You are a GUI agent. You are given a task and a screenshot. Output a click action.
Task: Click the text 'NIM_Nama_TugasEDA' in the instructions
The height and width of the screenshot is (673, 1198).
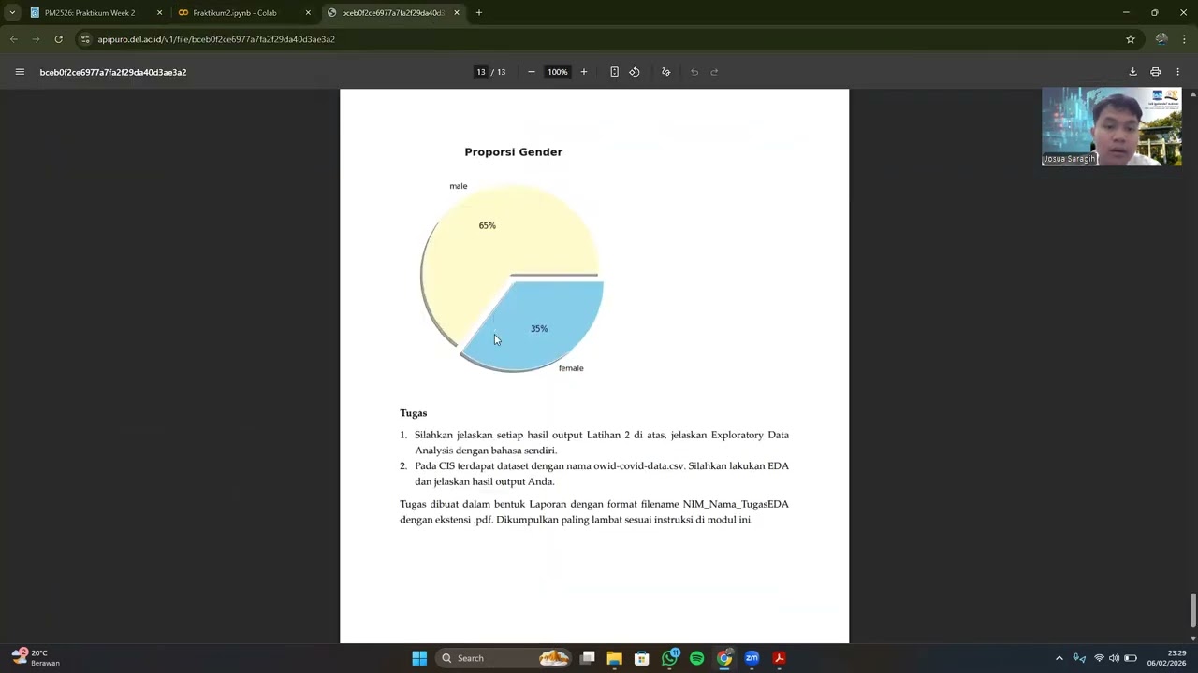736,504
